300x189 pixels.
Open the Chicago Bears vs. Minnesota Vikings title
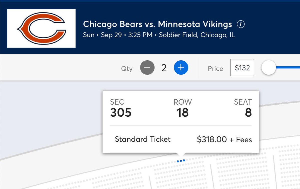(157, 24)
